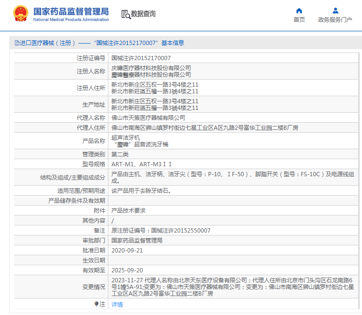Click product name 超声洁牙机

(125, 138)
